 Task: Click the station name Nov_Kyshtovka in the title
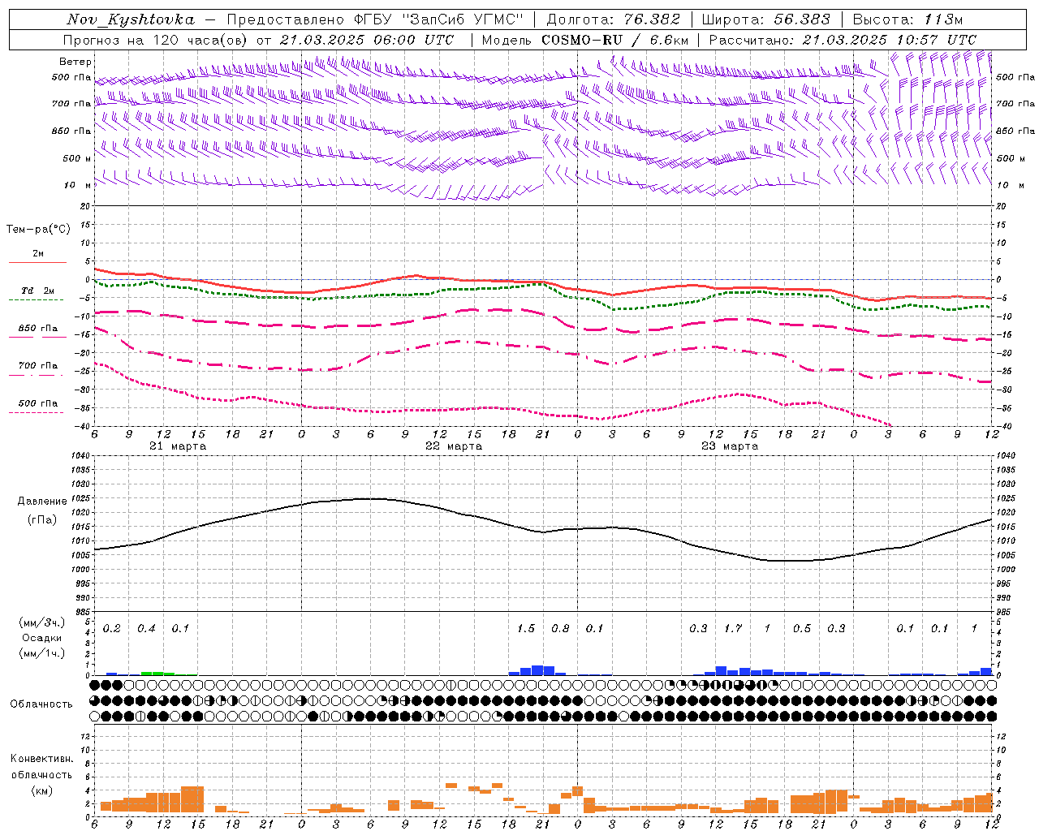click(x=131, y=19)
